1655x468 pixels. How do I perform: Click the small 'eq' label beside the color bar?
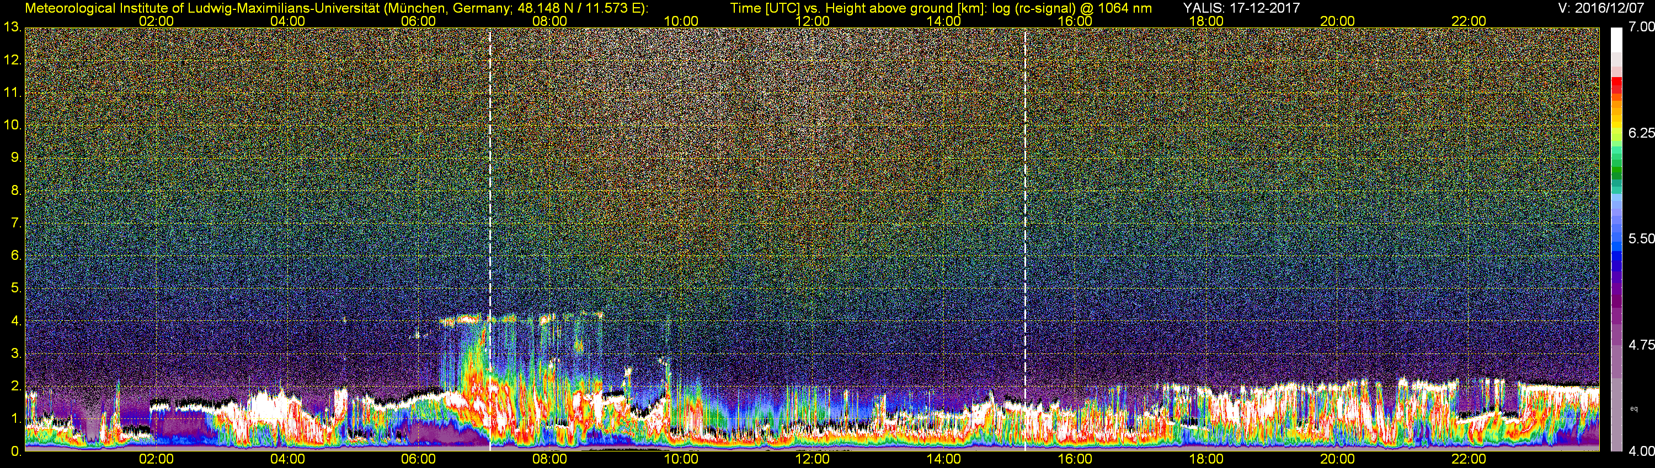[x=1634, y=409]
